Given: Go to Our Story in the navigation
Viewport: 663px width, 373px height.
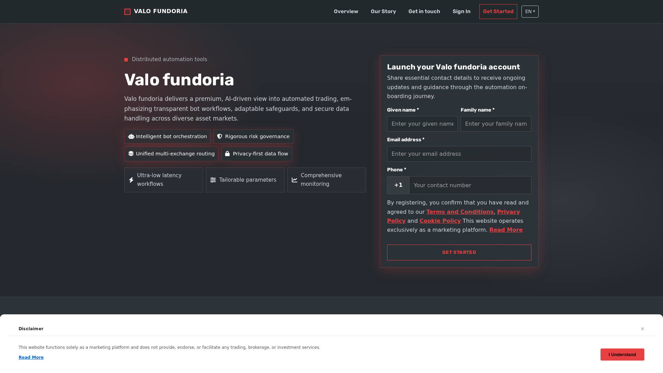Looking at the screenshot, I should click(383, 11).
